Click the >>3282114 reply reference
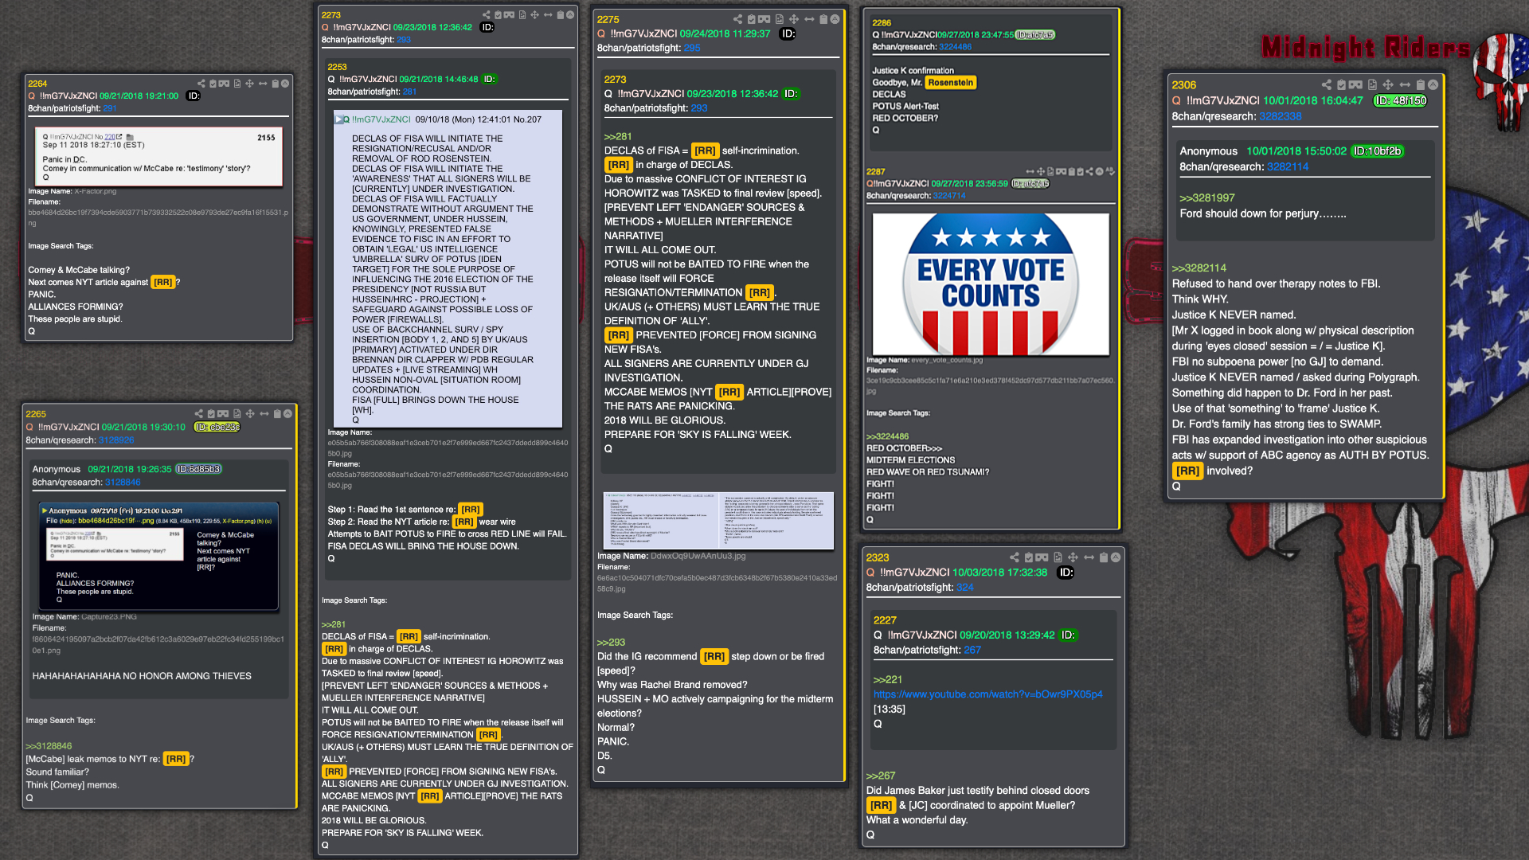This screenshot has width=1529, height=860. (1199, 268)
